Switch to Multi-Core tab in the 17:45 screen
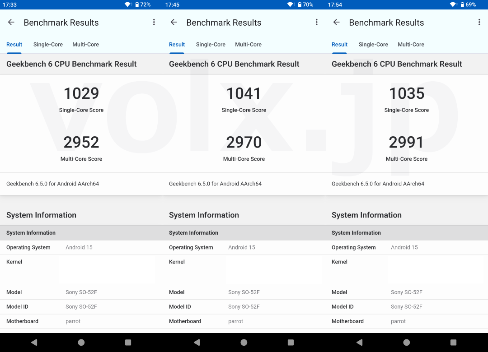This screenshot has width=488, height=352. coord(248,45)
